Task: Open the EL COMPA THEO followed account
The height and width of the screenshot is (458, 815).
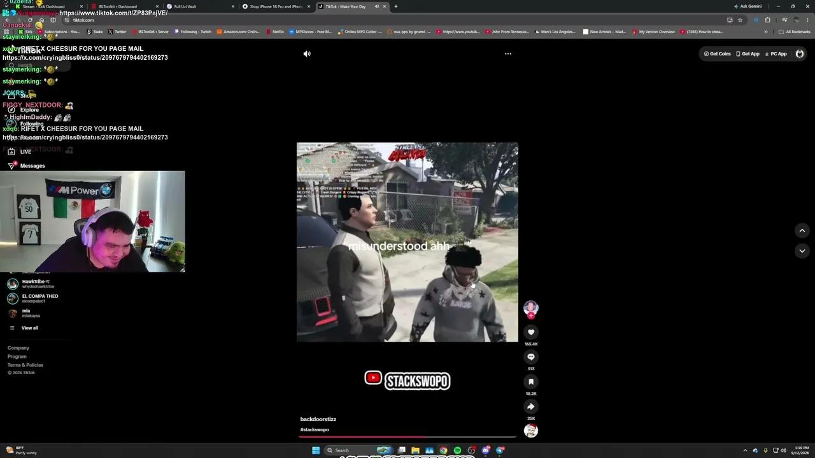Action: [x=32, y=298]
